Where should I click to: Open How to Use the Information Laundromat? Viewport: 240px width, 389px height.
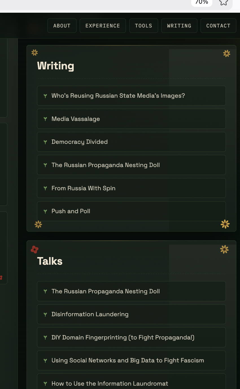tap(131, 382)
